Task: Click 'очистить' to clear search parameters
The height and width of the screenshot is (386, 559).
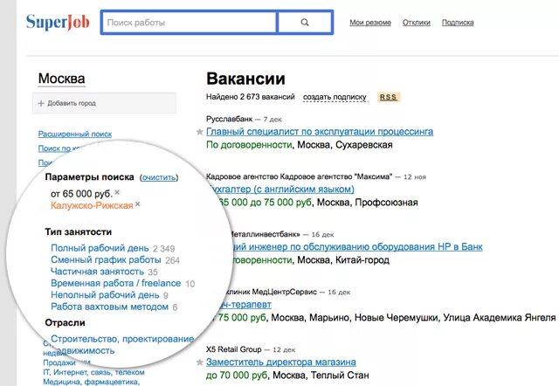Action: pyautogui.click(x=159, y=177)
